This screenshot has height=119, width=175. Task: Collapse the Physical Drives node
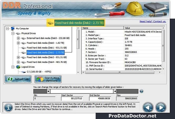click(x=13, y=33)
